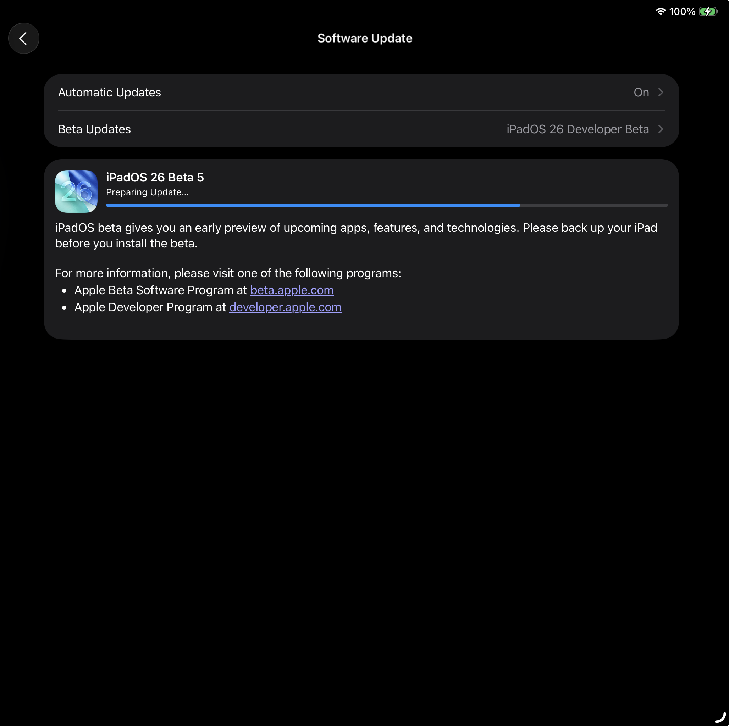Click the blue update progress bar
This screenshot has width=729, height=726.
pyautogui.click(x=313, y=205)
